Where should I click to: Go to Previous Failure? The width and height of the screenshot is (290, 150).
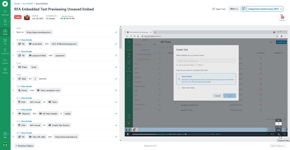(x=24, y=146)
